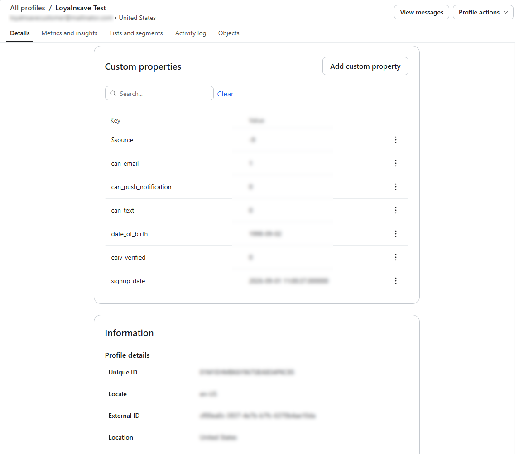
Task: Navigate back to All profiles breadcrumb
Action: coord(28,8)
